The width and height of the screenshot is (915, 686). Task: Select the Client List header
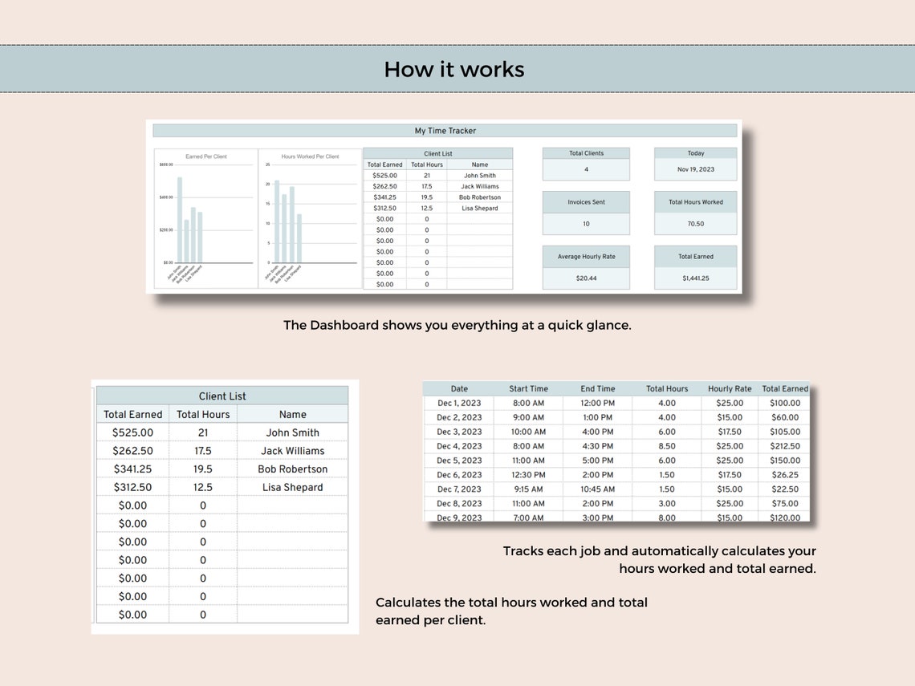[222, 396]
